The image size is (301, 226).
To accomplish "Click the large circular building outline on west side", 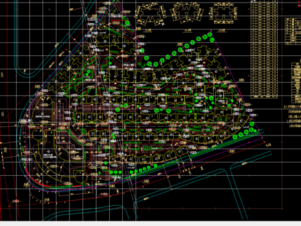I will tap(38, 134).
